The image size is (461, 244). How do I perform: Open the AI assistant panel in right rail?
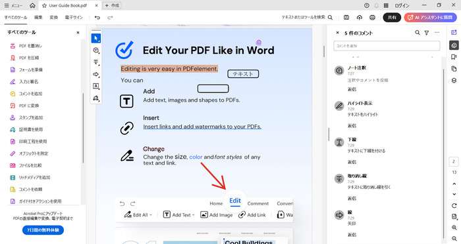click(x=454, y=33)
